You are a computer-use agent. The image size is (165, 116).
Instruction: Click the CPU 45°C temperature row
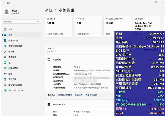[x=140, y=96]
